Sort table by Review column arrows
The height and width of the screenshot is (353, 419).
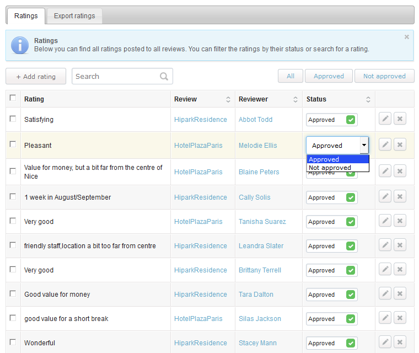pos(228,99)
